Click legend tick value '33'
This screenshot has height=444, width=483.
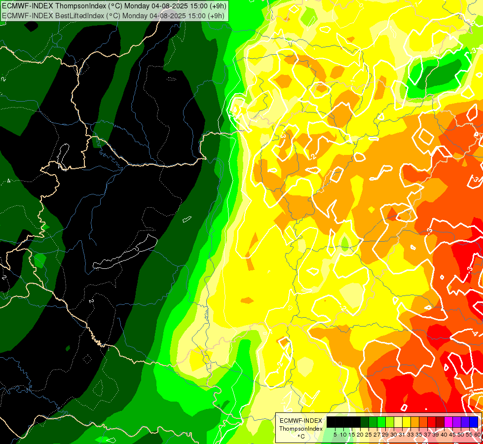[410, 435]
